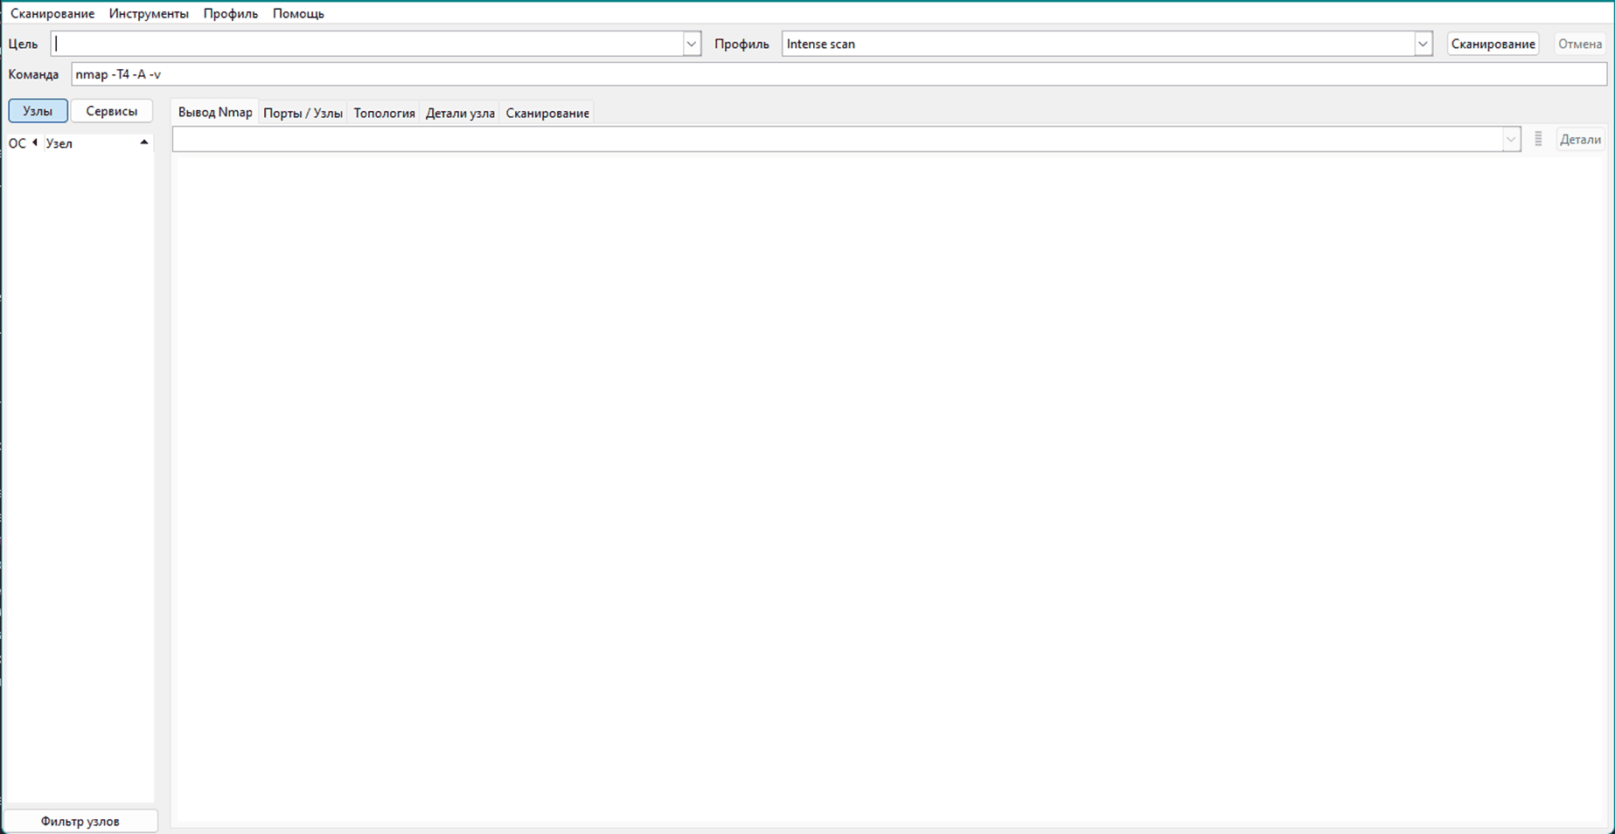Expand the profile list dropdown arrow

pyautogui.click(x=1423, y=44)
